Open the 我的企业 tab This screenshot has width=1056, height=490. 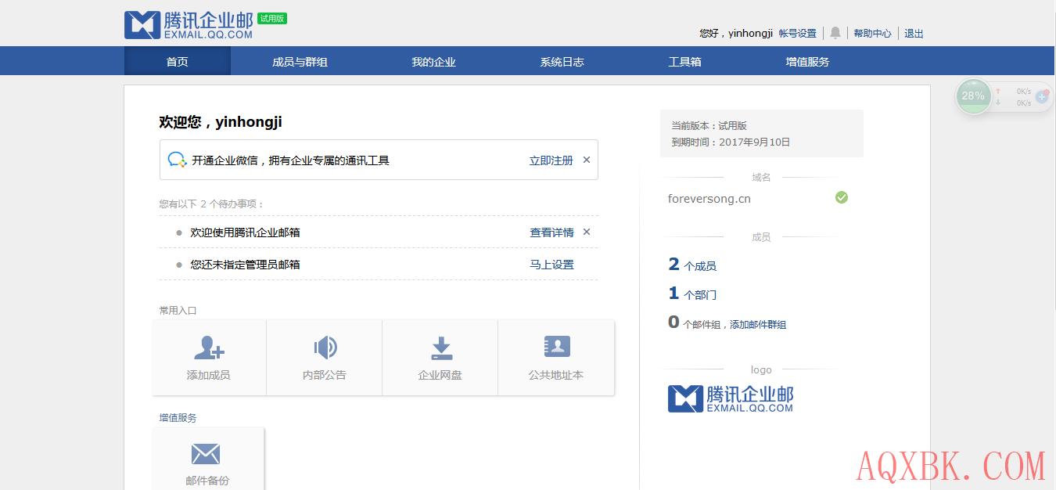[x=433, y=61]
